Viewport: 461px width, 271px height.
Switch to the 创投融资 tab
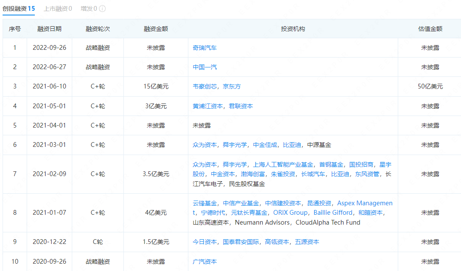[18, 9]
